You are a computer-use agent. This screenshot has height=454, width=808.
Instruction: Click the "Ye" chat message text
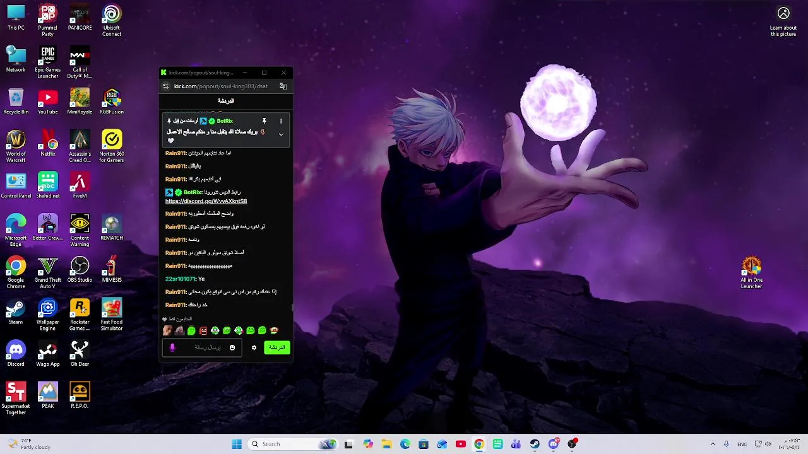[x=201, y=279]
